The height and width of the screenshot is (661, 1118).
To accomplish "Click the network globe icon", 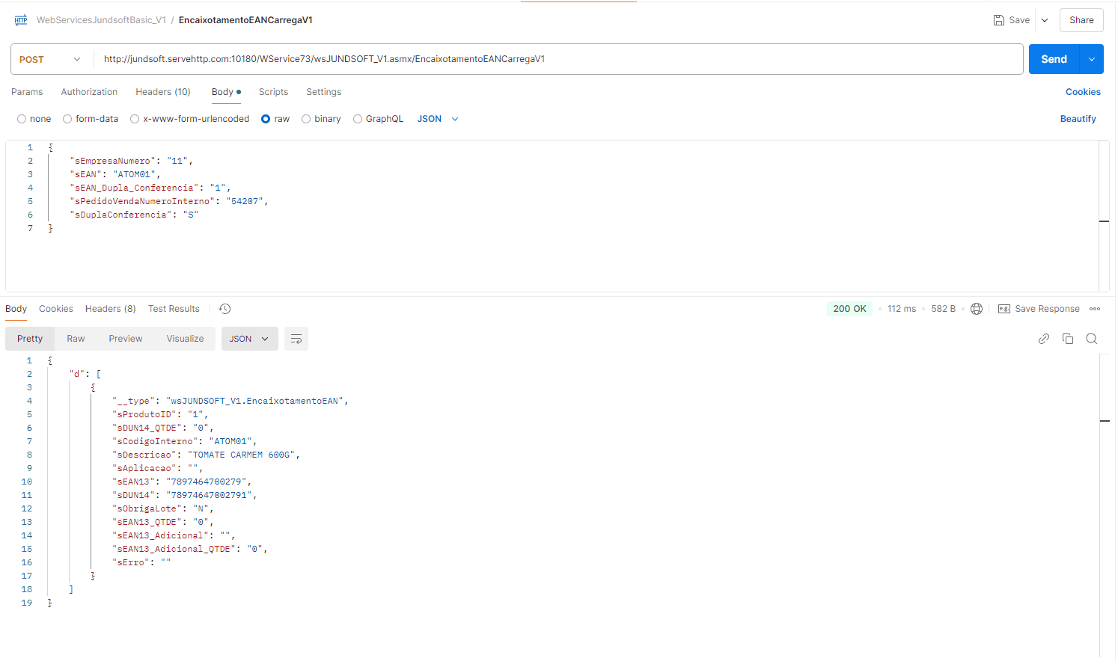I will (x=977, y=309).
